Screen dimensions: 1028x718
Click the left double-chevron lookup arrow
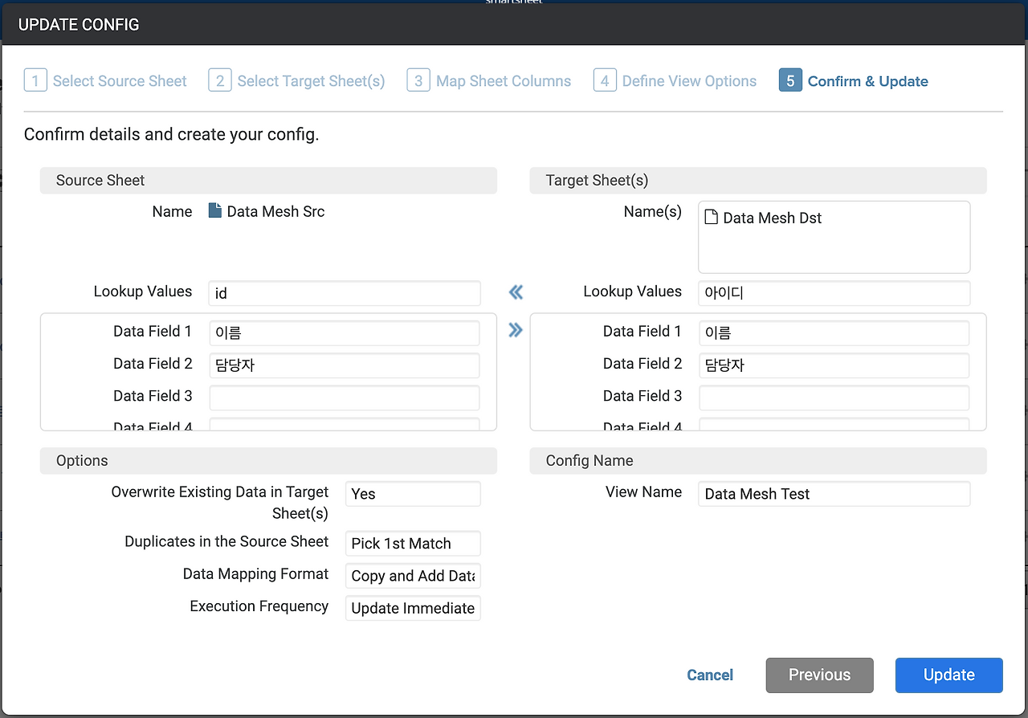point(516,292)
